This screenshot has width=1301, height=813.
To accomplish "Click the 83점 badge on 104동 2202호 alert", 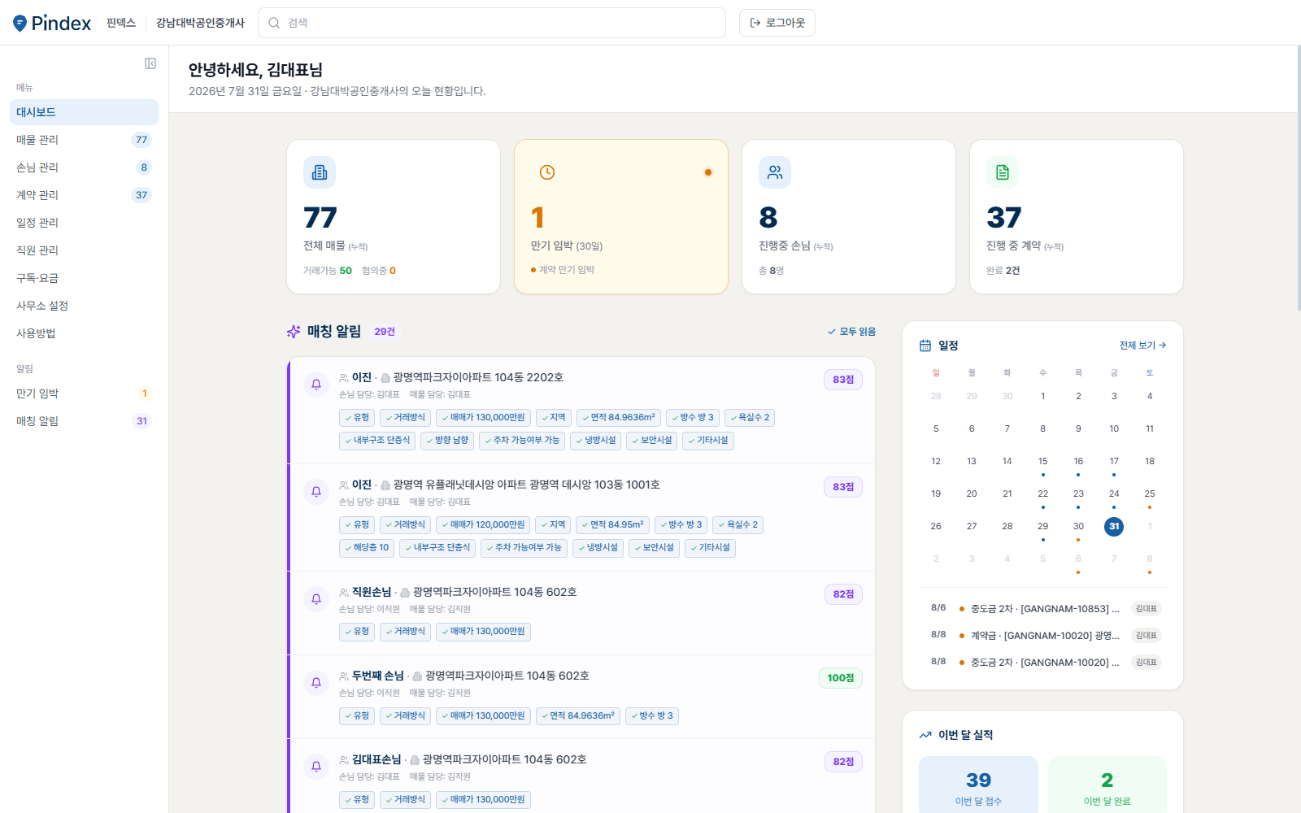I will pyautogui.click(x=843, y=380).
